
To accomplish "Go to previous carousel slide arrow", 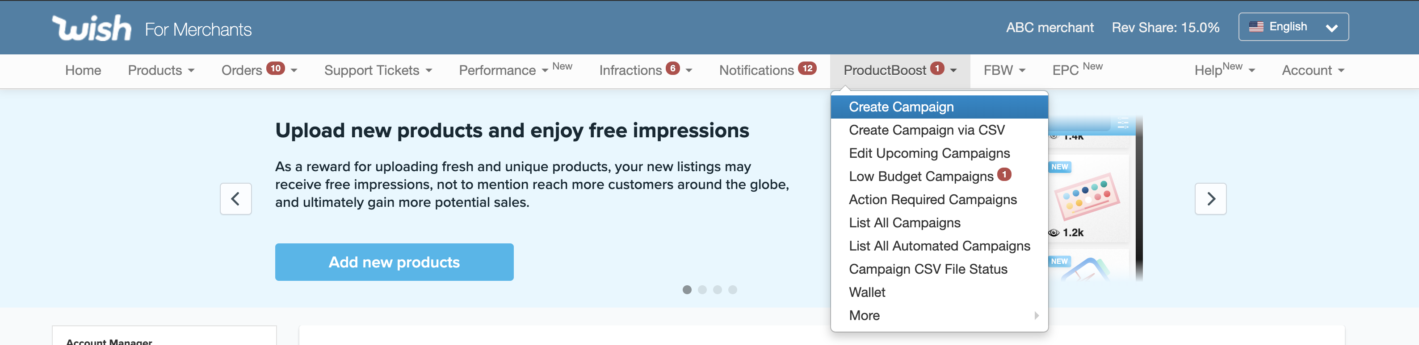I will [x=236, y=198].
